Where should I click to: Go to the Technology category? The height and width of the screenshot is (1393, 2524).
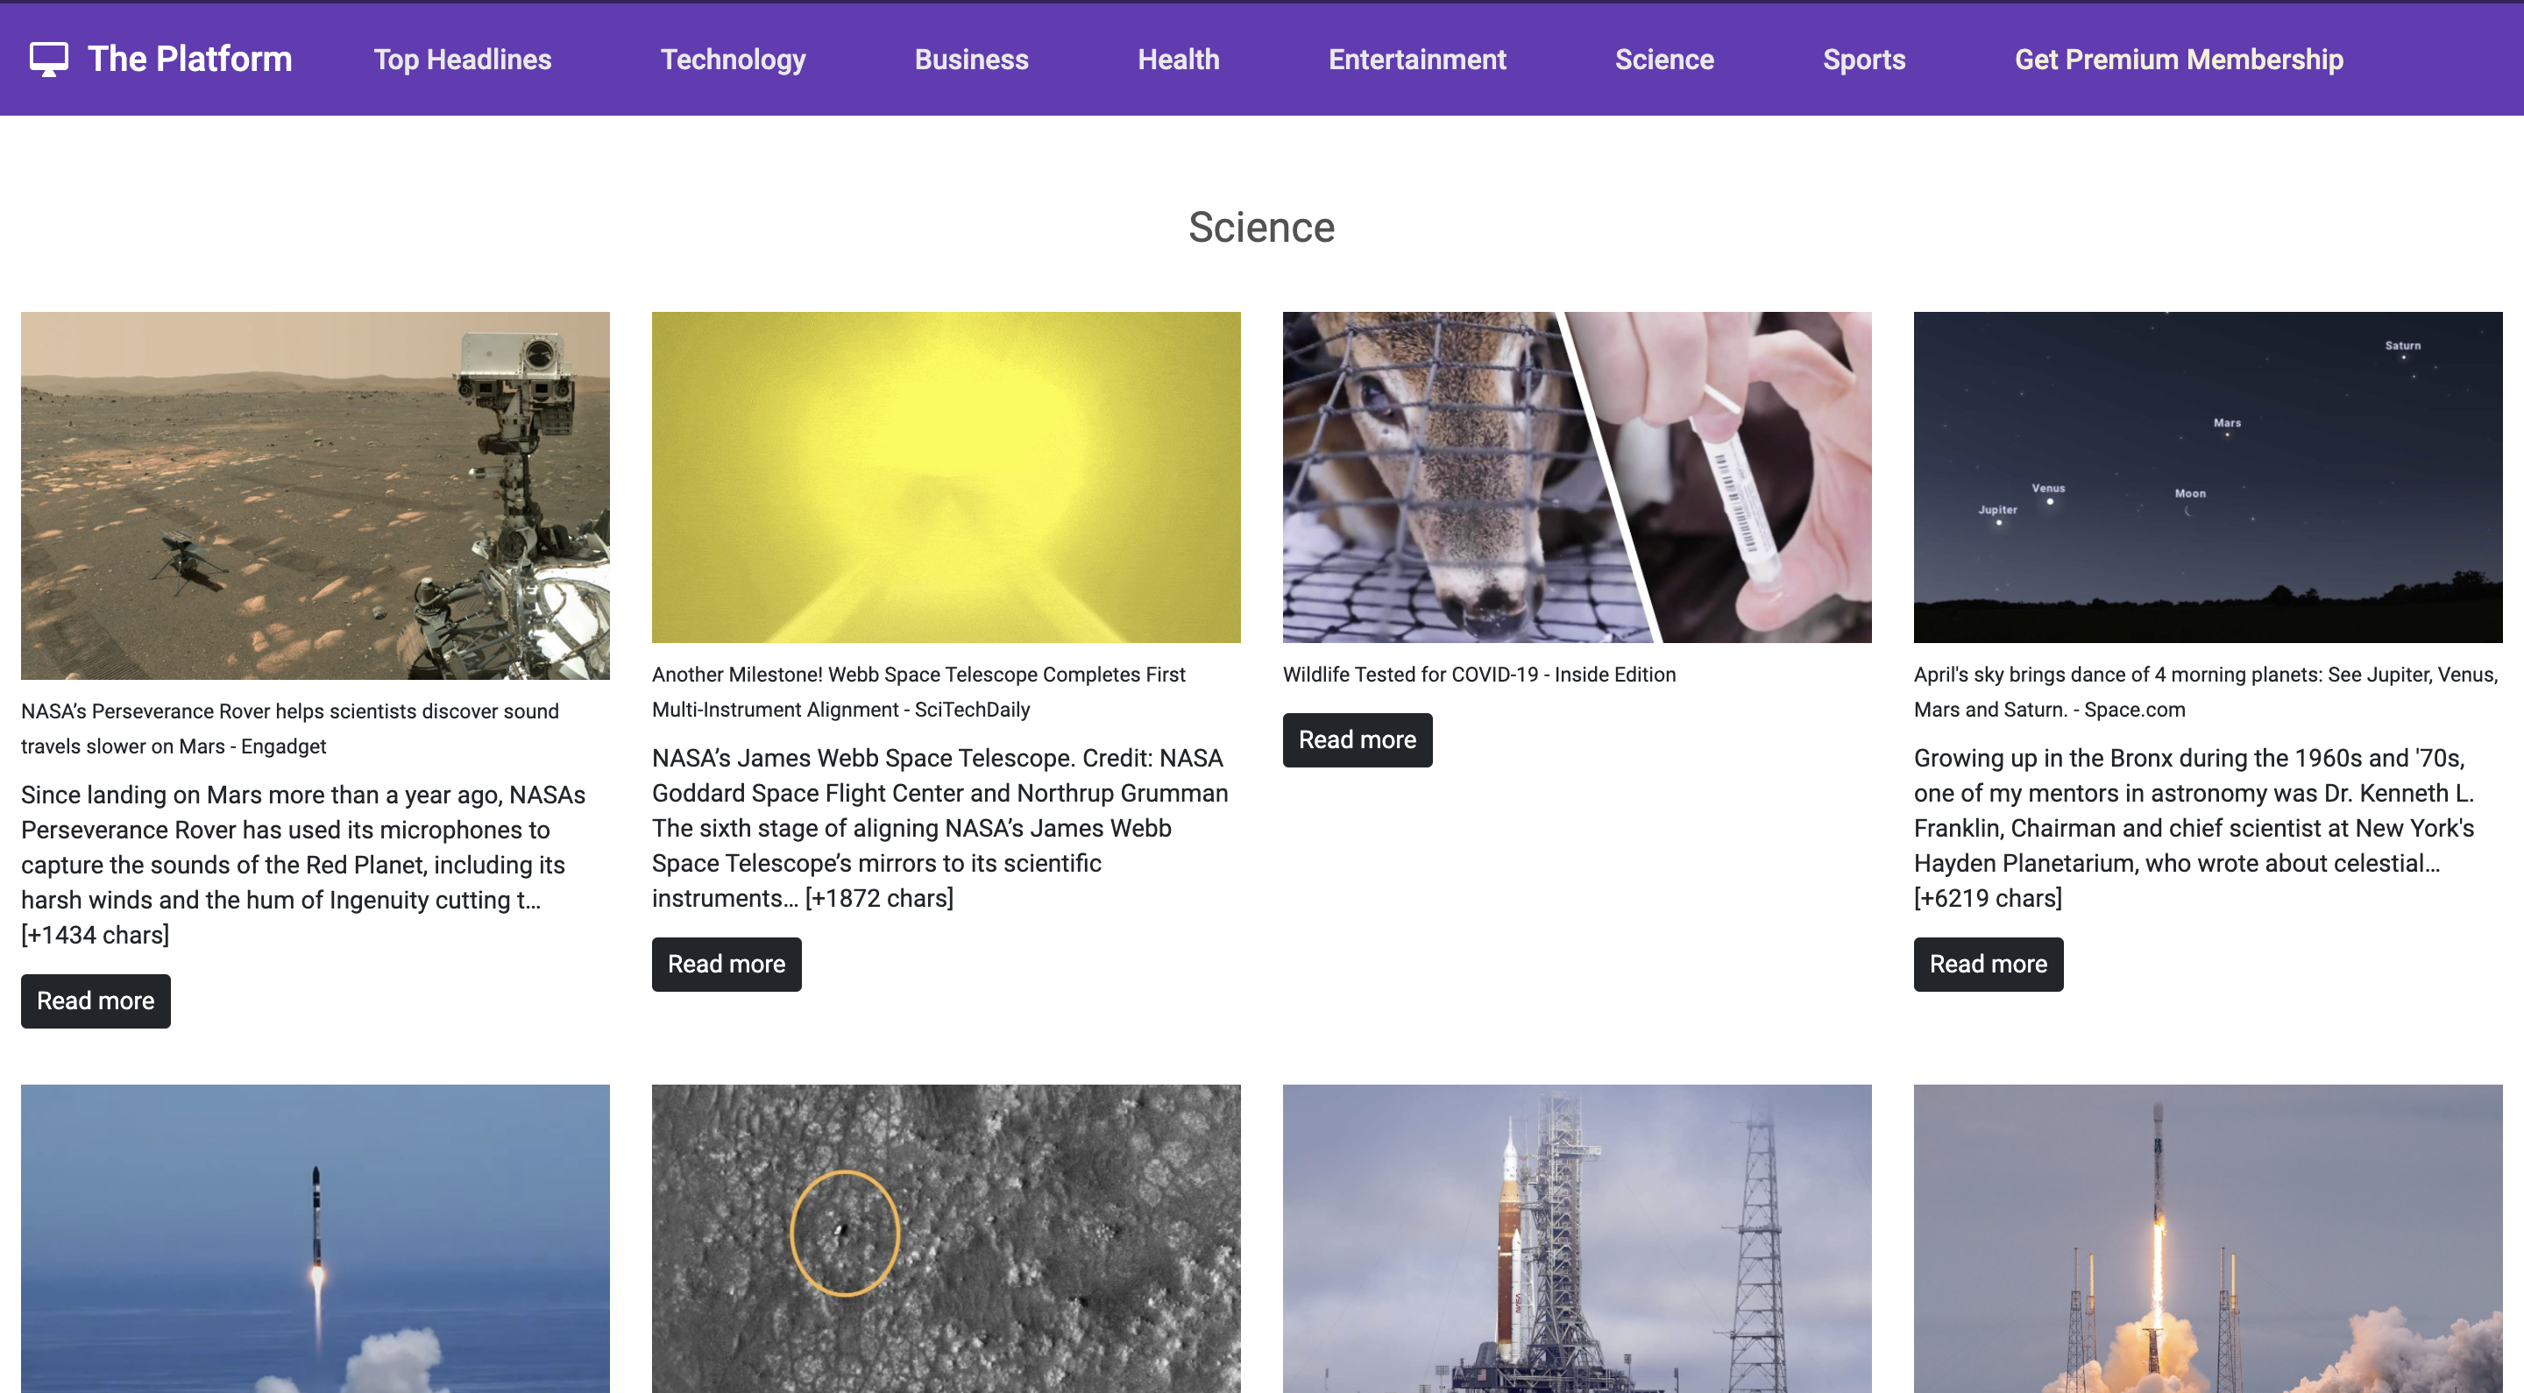click(x=733, y=60)
